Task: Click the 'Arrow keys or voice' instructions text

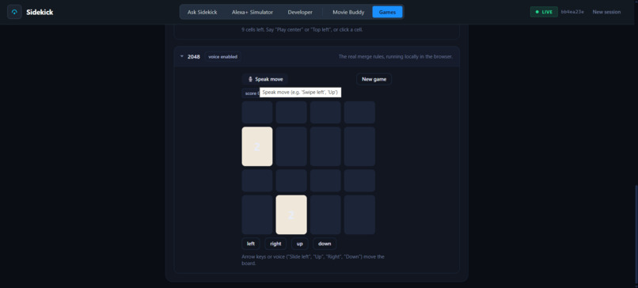Action: pos(313,260)
